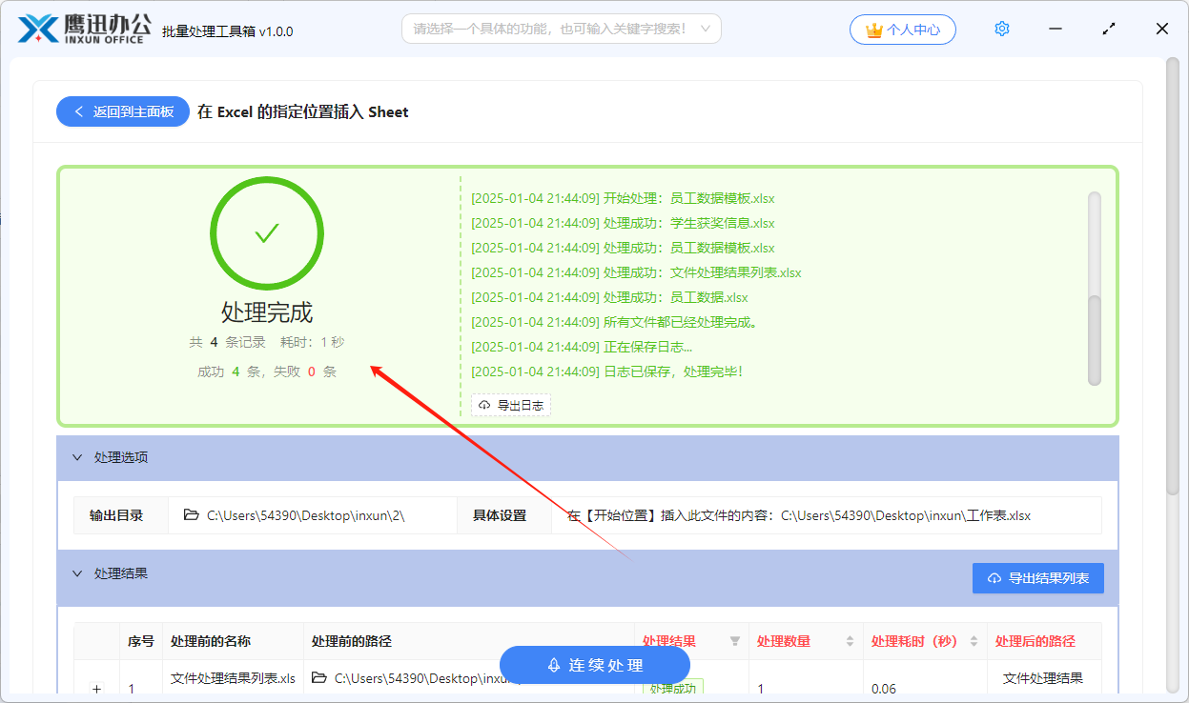Click the fullscreen arrows icon in title bar
Image resolution: width=1189 pixels, height=703 pixels.
[1108, 29]
